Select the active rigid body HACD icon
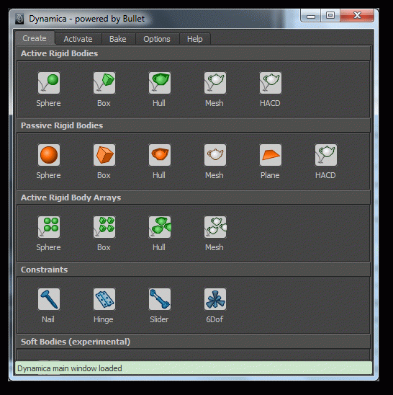The height and width of the screenshot is (395, 393). pos(271,83)
